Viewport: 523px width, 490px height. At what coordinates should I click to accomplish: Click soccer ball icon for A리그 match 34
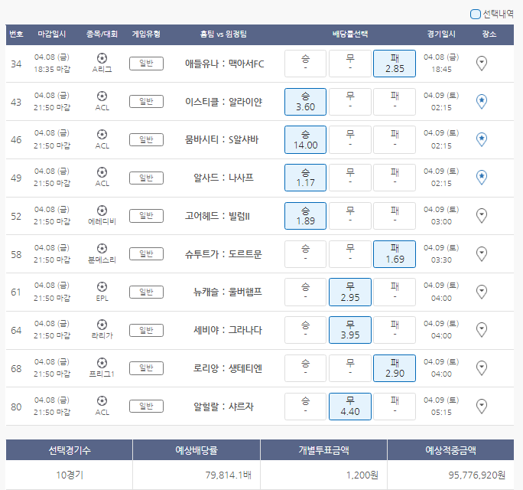102,58
